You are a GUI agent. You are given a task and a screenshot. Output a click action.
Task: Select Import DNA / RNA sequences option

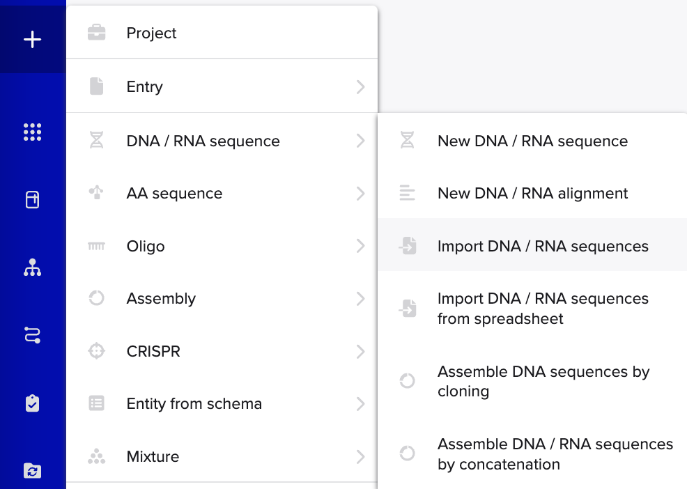click(x=532, y=246)
